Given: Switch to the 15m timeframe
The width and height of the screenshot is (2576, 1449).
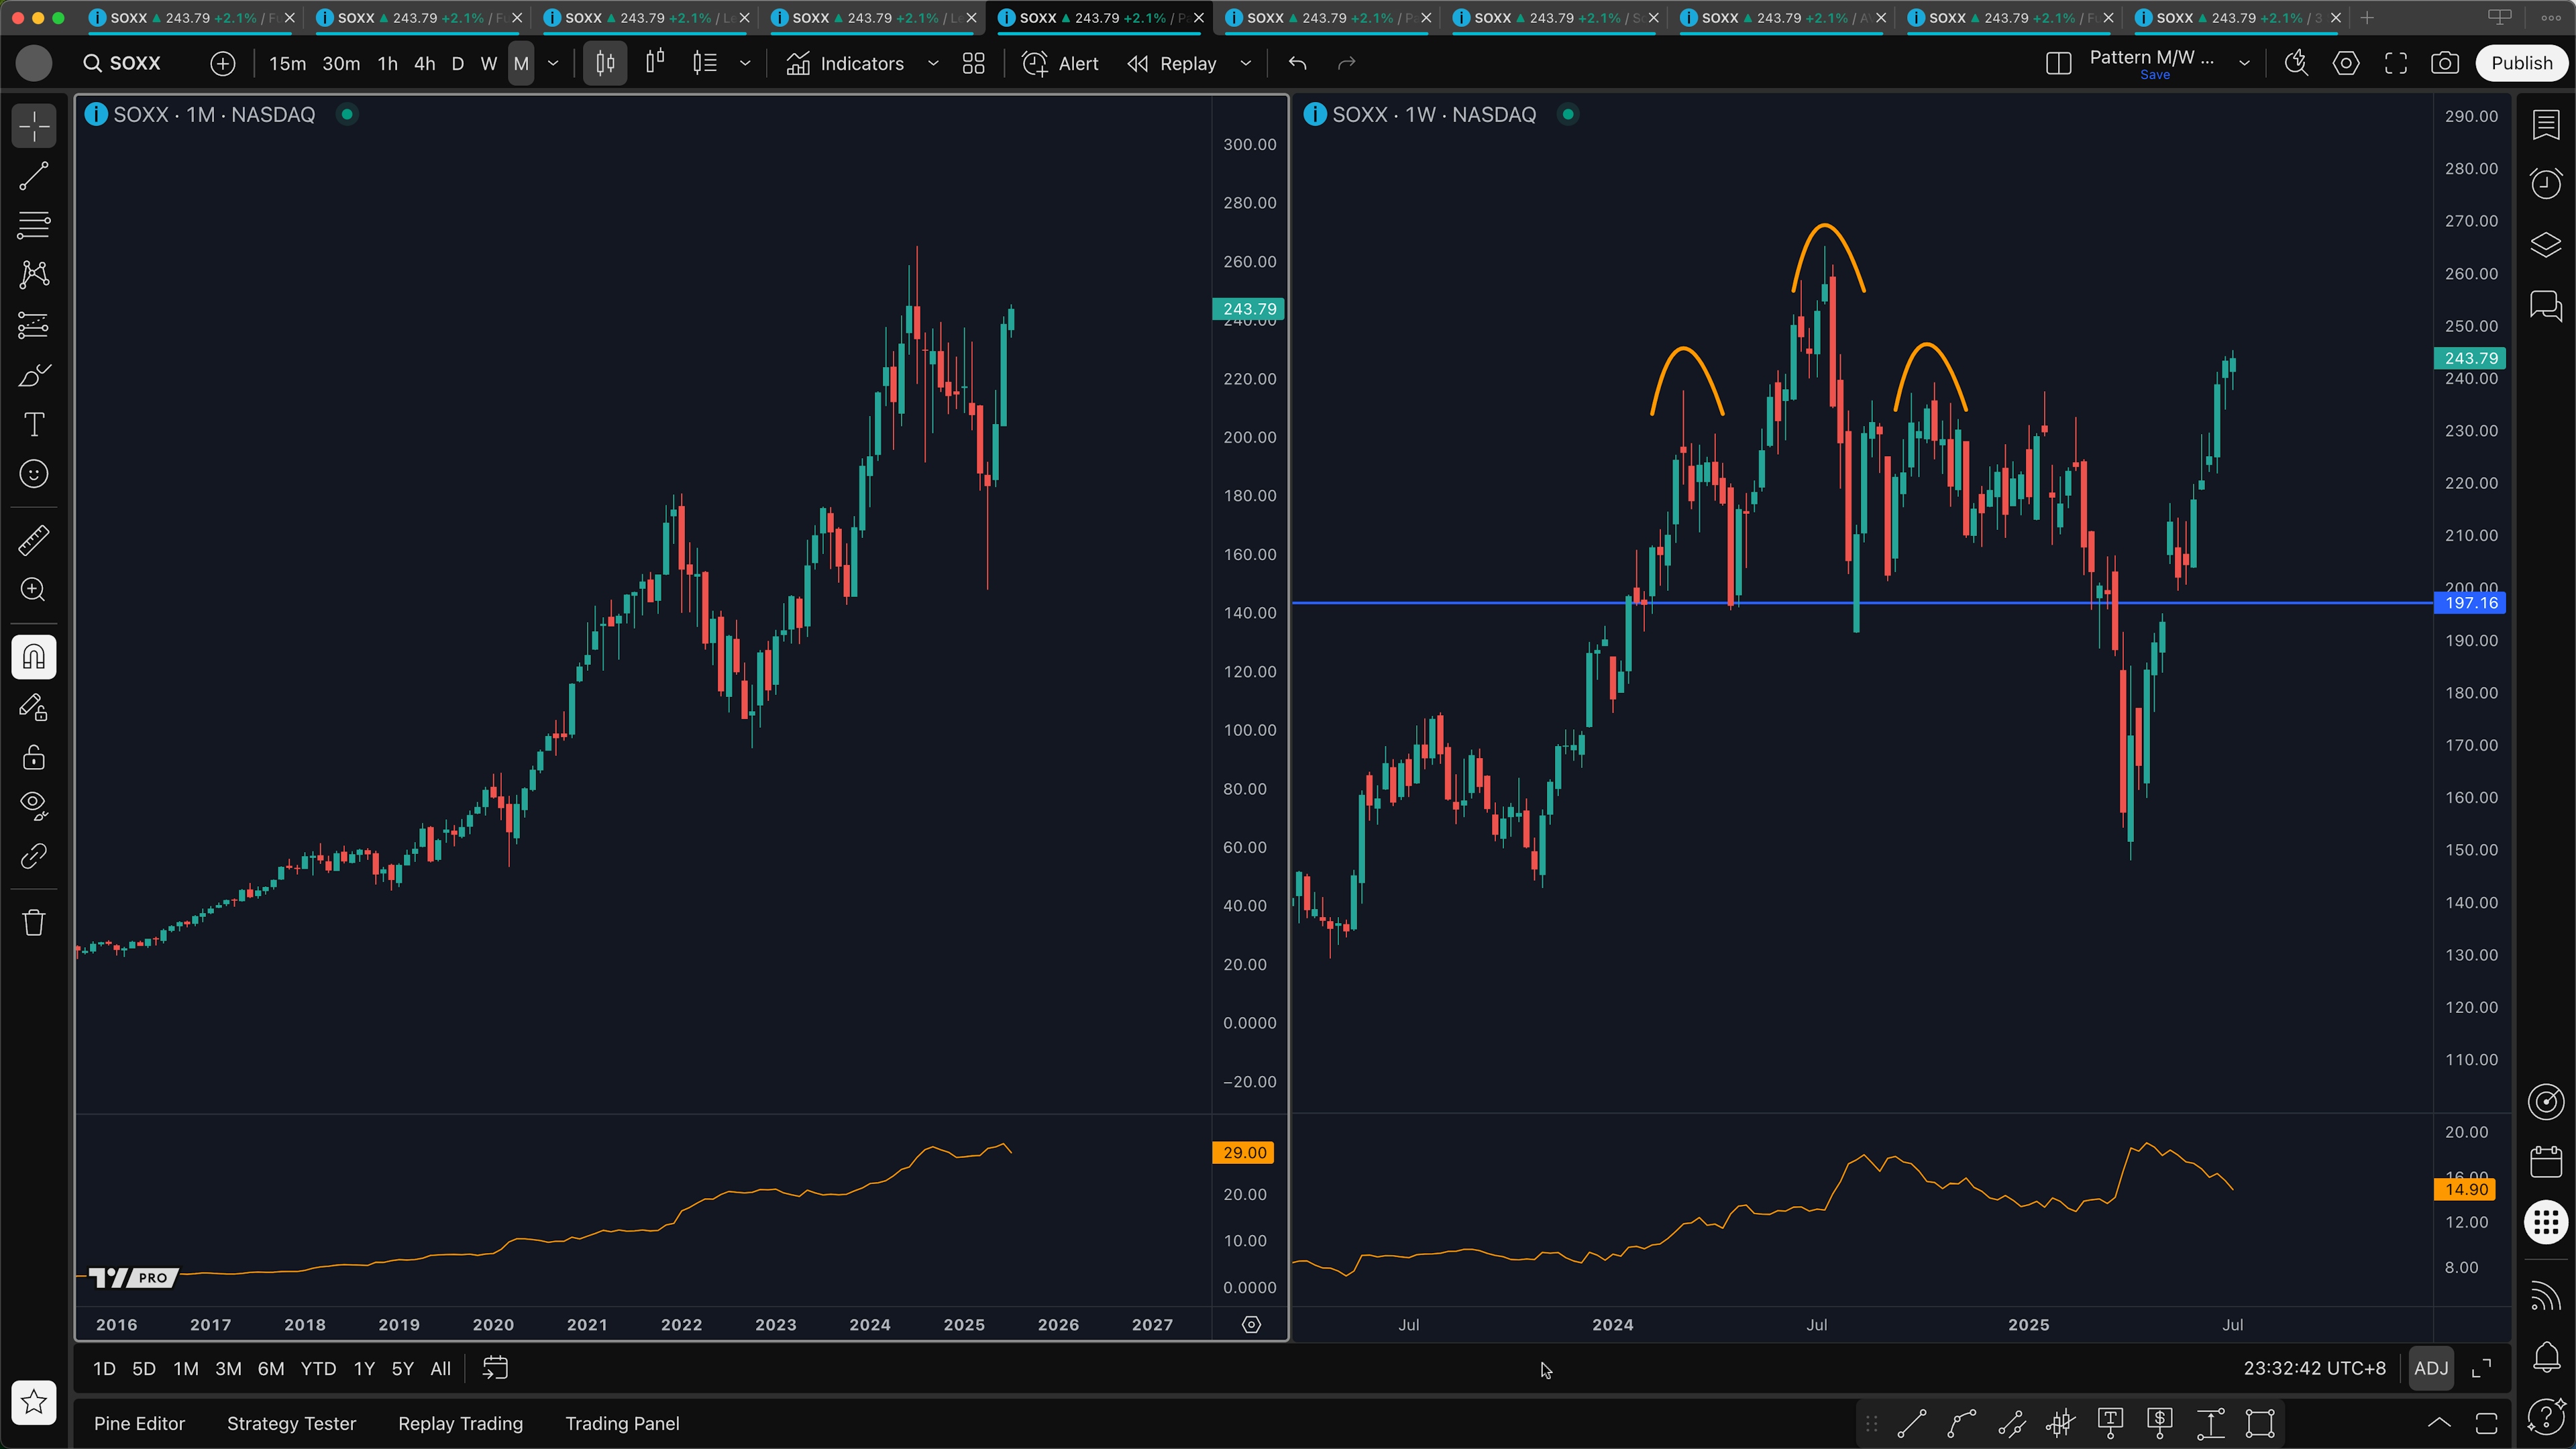Looking at the screenshot, I should coord(287,63).
